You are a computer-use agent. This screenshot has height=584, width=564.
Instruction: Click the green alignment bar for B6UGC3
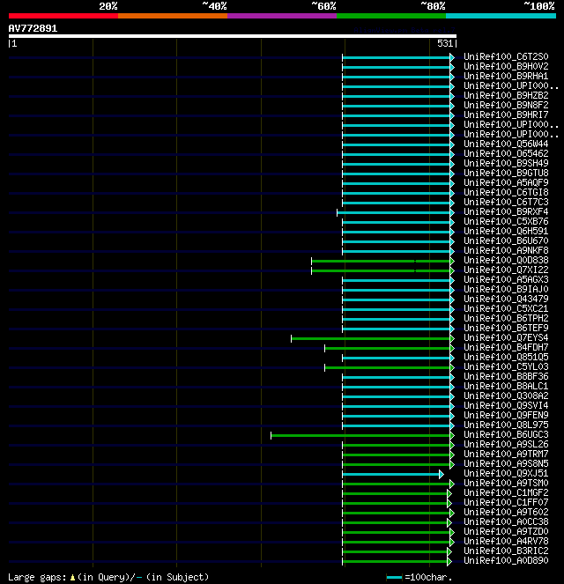click(x=360, y=435)
